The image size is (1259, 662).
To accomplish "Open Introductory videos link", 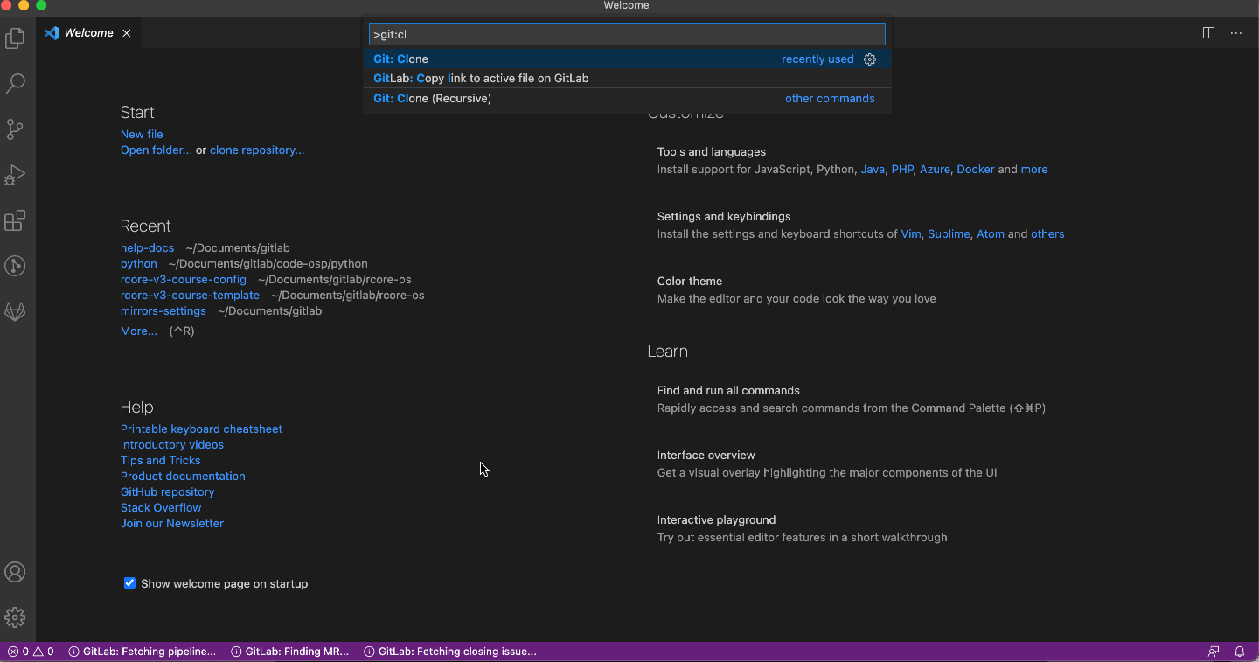I will click(x=172, y=445).
